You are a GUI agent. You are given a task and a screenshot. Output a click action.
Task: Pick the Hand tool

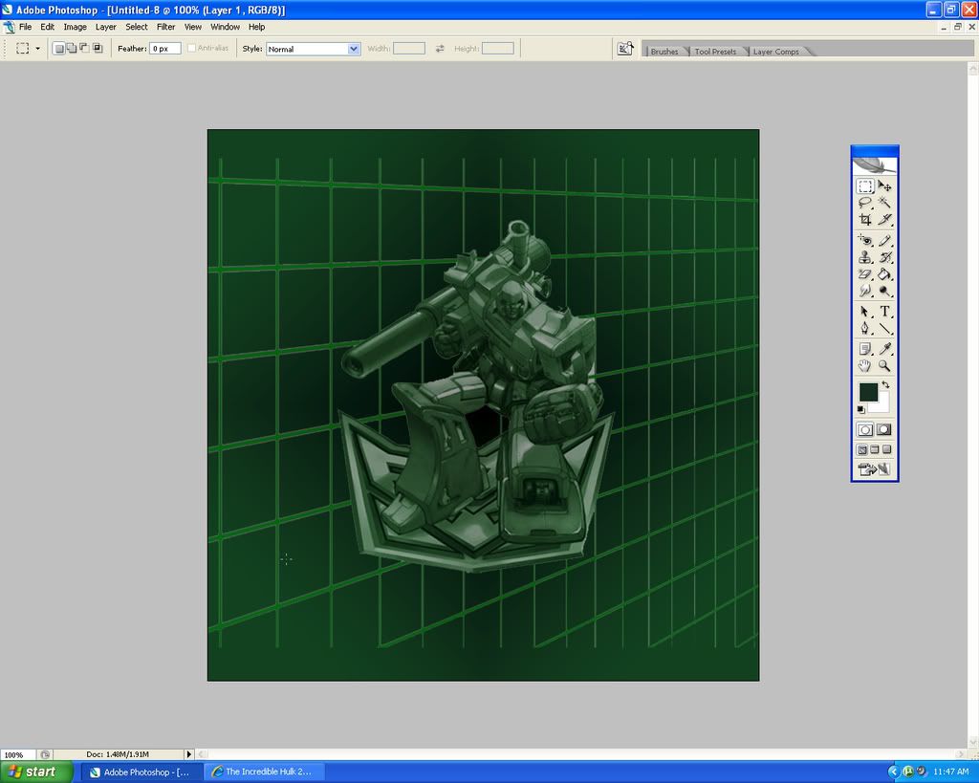[x=864, y=365]
